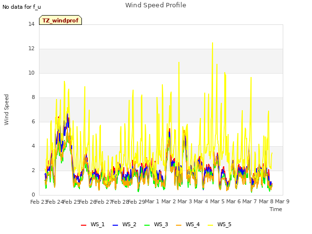The image size is (312, 234).
Task: Click the Mar 7 x-axis label
Action: point(250,201)
